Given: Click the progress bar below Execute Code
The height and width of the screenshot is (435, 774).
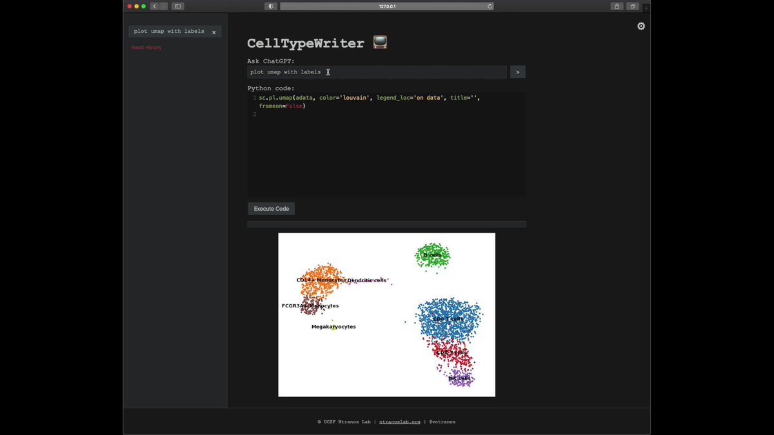Looking at the screenshot, I should click(387, 224).
